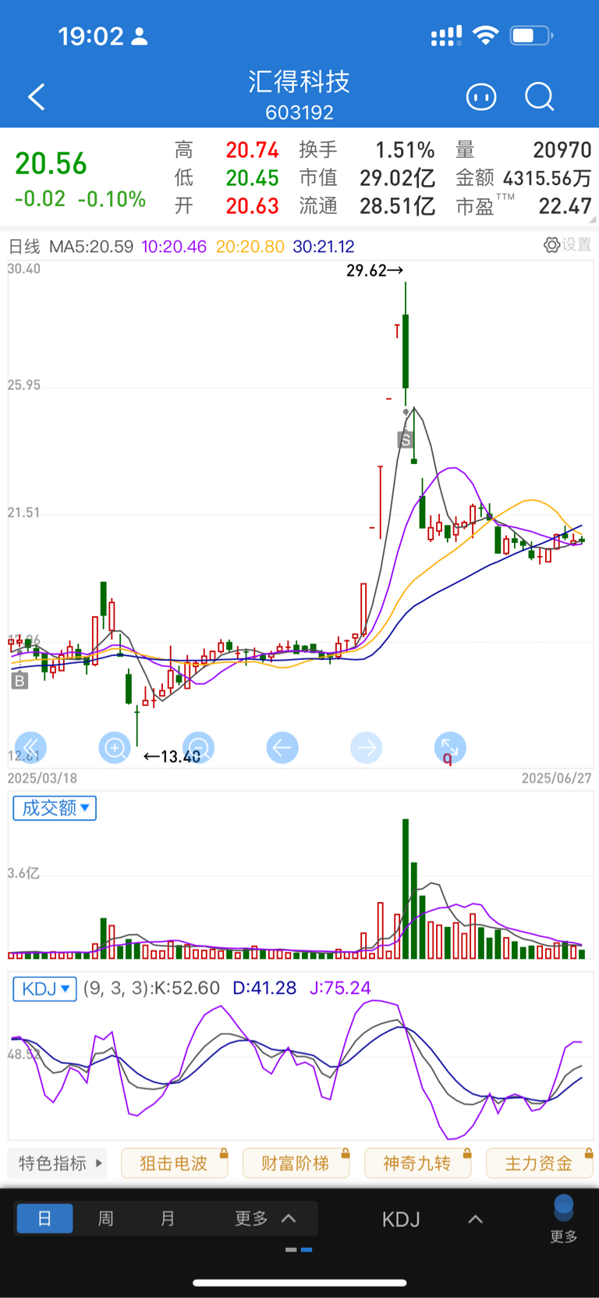
Task: Tap the current price 20.56
Action: (x=51, y=163)
